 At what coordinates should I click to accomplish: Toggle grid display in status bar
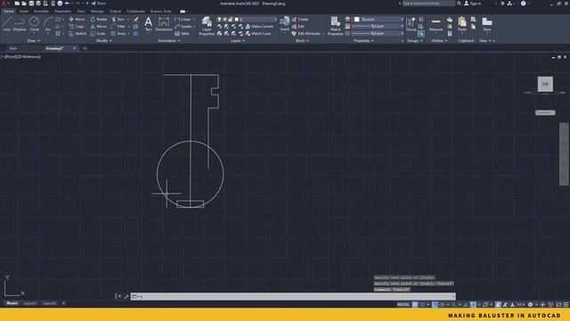(x=415, y=305)
